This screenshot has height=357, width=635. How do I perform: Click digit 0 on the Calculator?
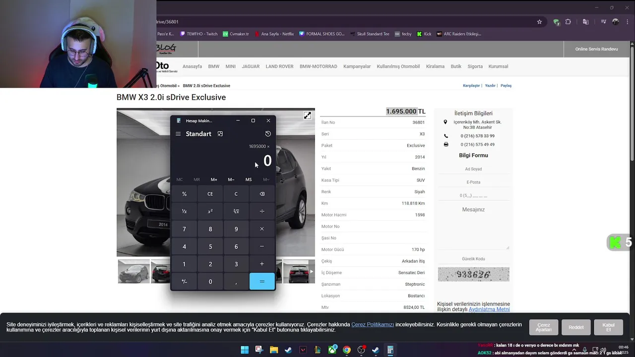pos(210,281)
